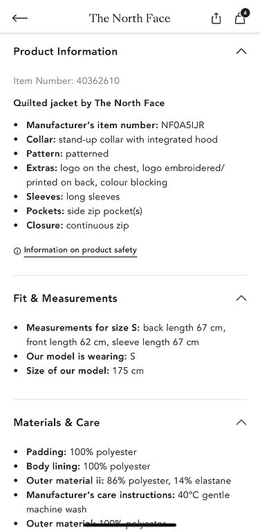
Task: Tap the home indicator bar at bottom
Action: coord(130,525)
